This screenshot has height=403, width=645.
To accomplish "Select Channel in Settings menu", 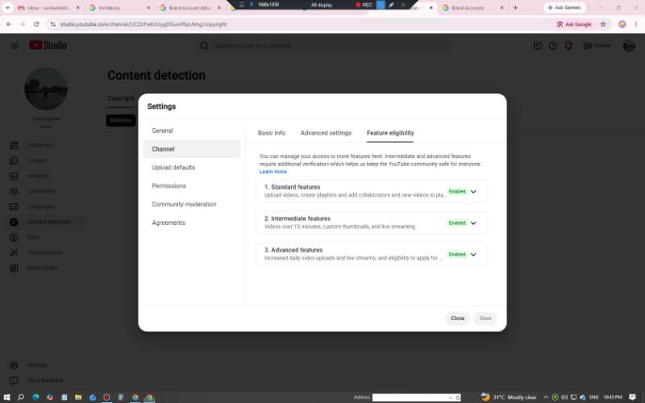I will [192, 149].
